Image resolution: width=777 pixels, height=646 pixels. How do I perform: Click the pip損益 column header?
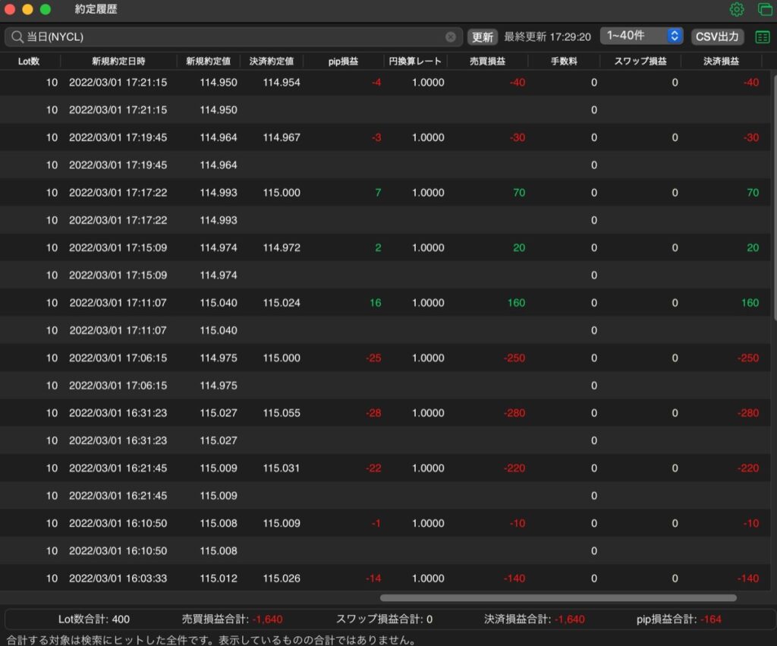point(343,61)
